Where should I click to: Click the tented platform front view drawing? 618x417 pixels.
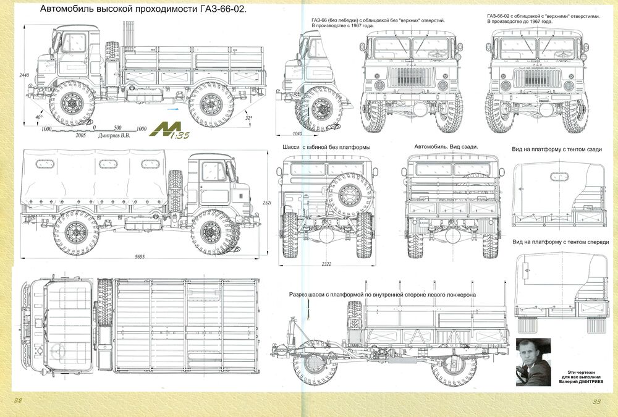point(561,292)
